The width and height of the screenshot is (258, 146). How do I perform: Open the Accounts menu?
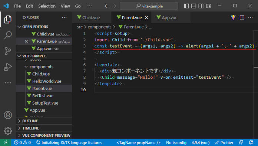pyautogui.click(x=8, y=115)
